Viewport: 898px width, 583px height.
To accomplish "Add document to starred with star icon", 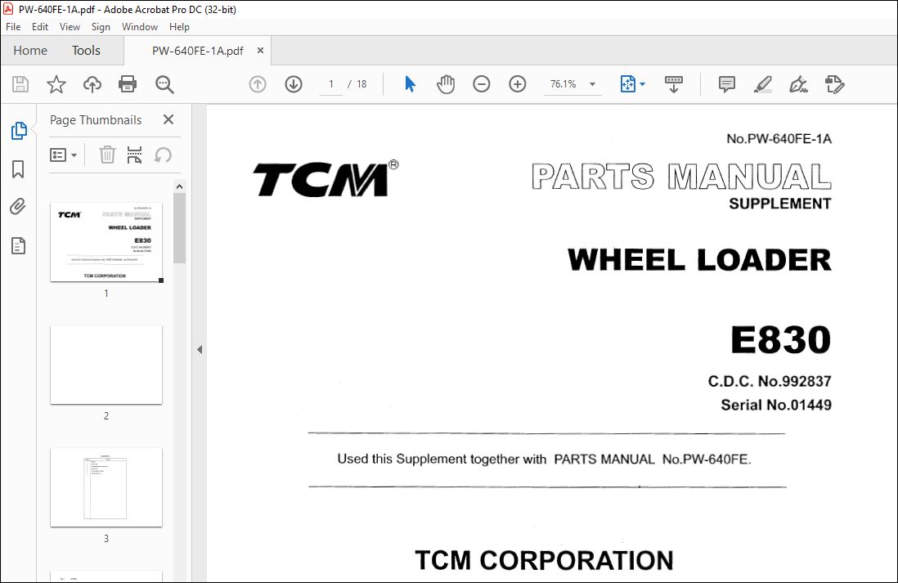I will tap(56, 84).
